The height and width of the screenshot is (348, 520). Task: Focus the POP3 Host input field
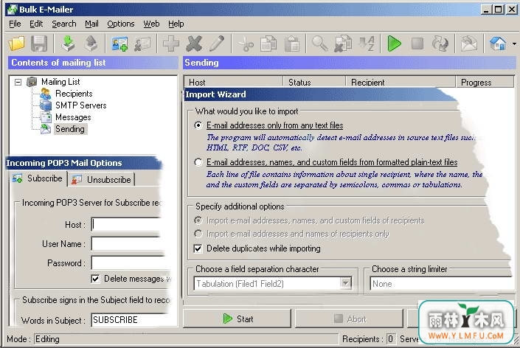pyautogui.click(x=127, y=224)
